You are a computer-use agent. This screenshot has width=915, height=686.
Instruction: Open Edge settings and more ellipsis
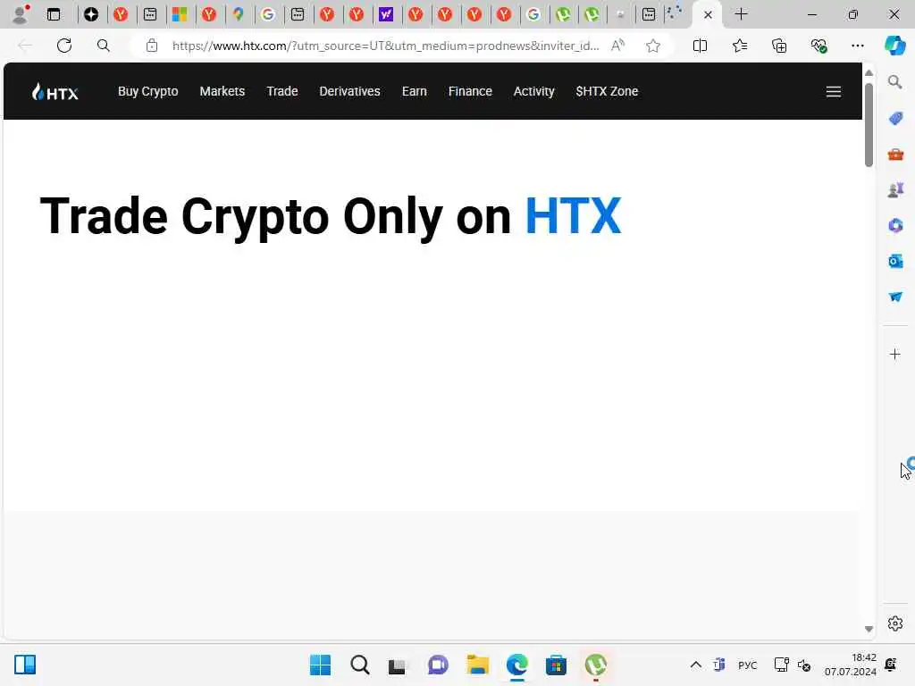pyautogui.click(x=857, y=46)
